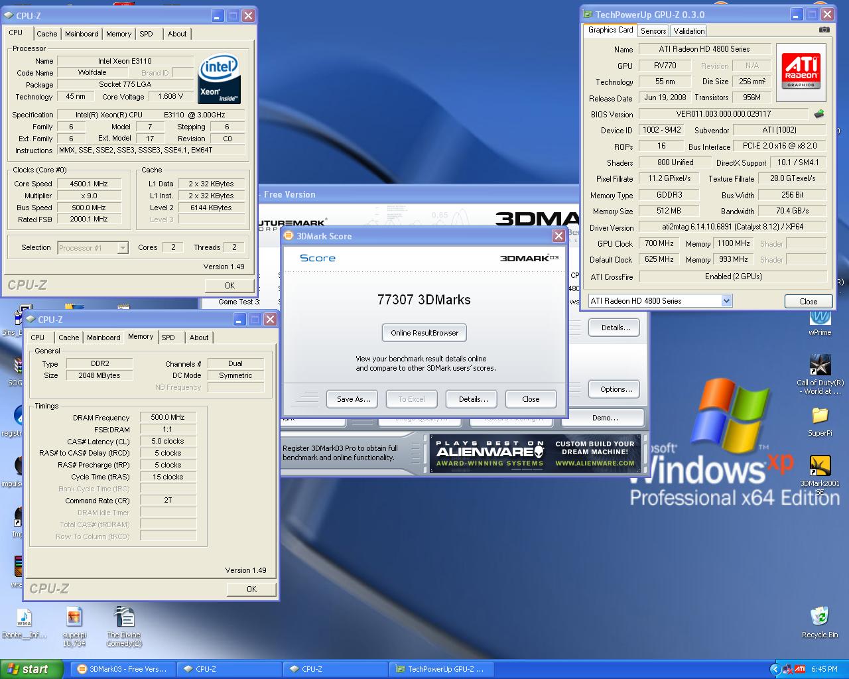Click OK in top CPU-Z window

(229, 286)
